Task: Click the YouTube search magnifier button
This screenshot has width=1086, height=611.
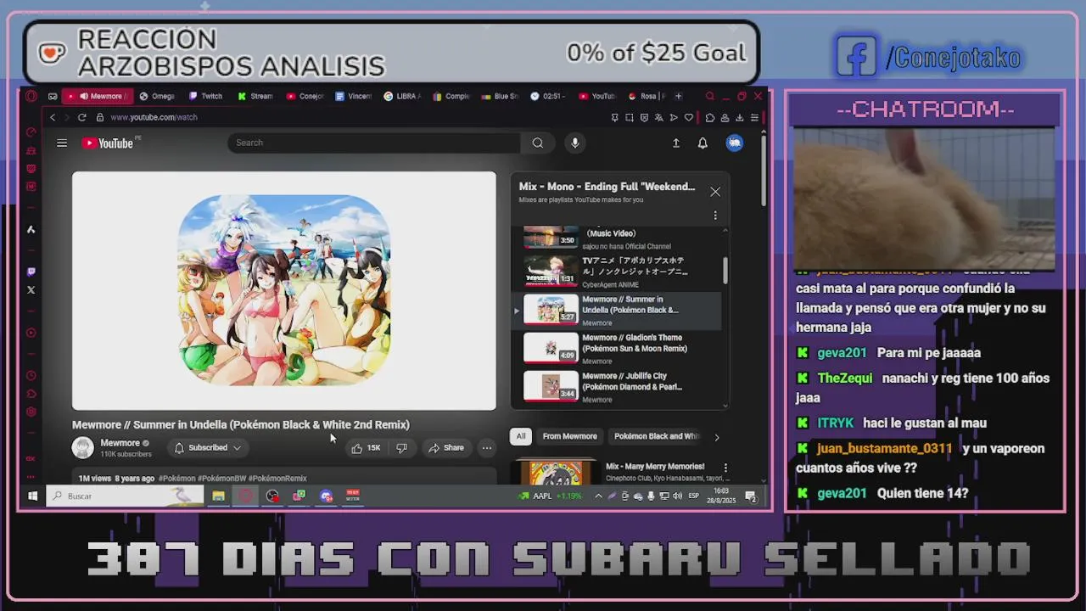Action: 538,143
